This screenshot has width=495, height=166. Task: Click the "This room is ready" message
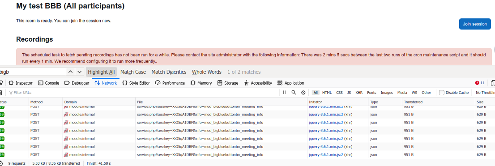click(64, 21)
